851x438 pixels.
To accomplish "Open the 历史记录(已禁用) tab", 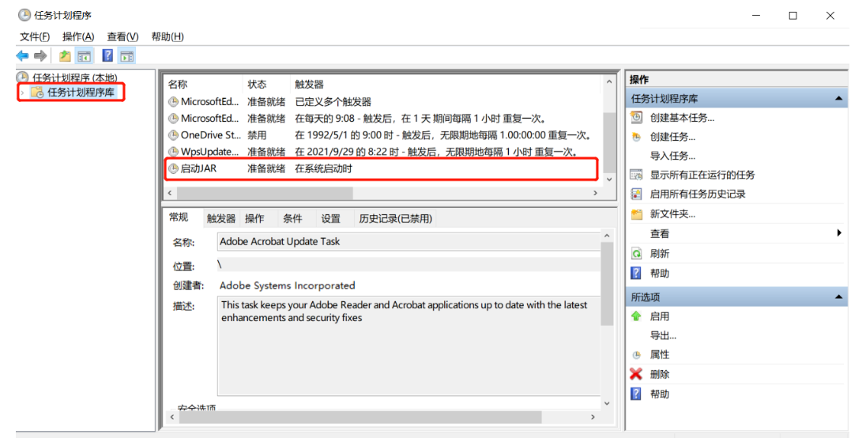I will click(x=396, y=219).
